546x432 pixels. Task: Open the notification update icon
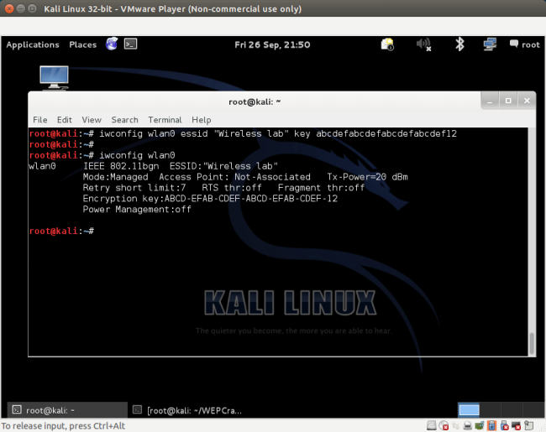387,44
